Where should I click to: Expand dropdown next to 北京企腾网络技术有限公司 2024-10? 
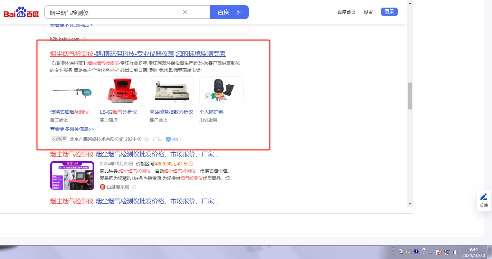tap(146, 140)
